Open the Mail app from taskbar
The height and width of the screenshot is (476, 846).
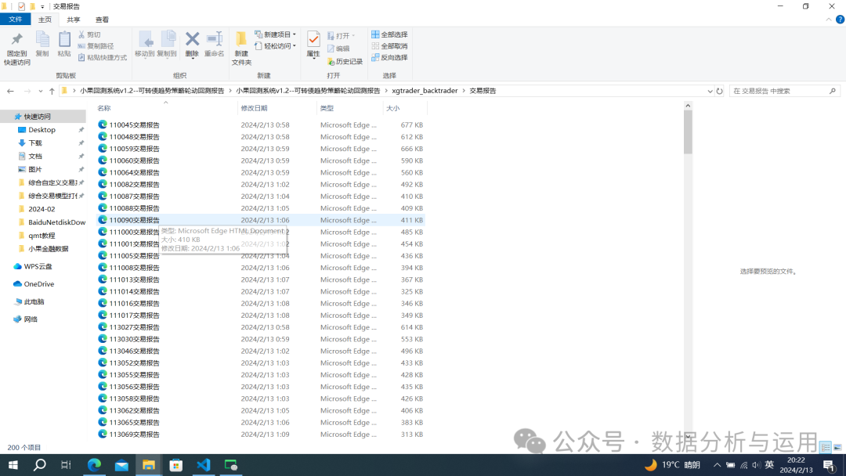(121, 465)
